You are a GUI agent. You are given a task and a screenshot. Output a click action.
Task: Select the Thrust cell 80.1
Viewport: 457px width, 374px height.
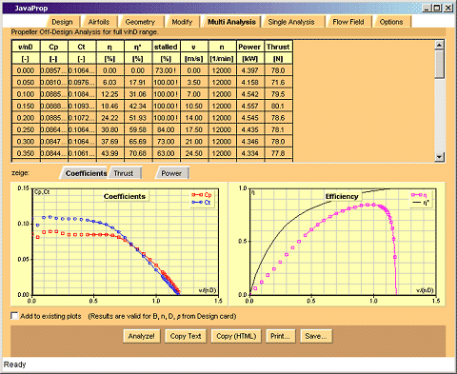278,106
